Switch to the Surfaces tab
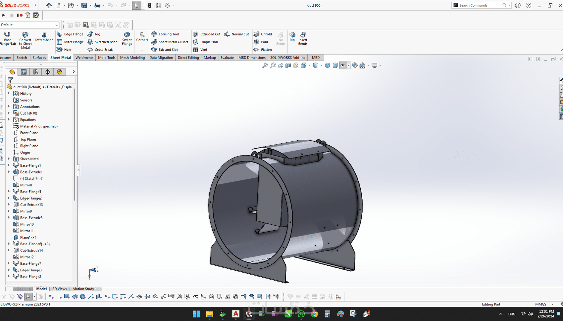Viewport: 563px width, 321px height. [39, 58]
